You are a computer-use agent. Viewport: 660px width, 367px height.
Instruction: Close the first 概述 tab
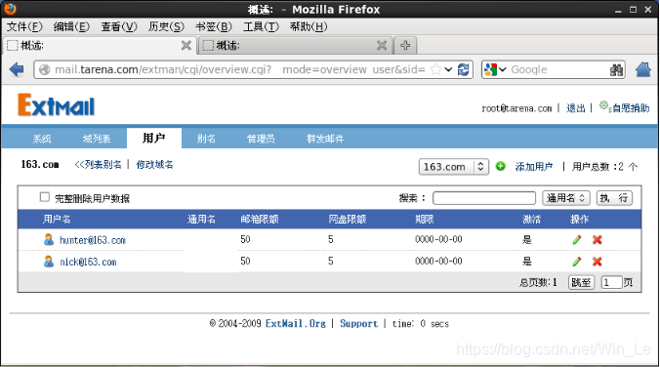(x=186, y=45)
